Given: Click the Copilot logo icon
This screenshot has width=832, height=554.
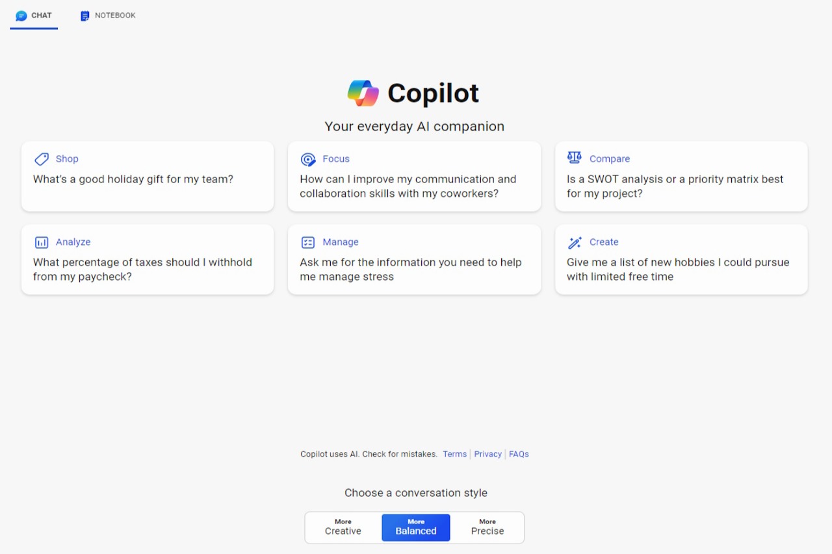Looking at the screenshot, I should 363,94.
